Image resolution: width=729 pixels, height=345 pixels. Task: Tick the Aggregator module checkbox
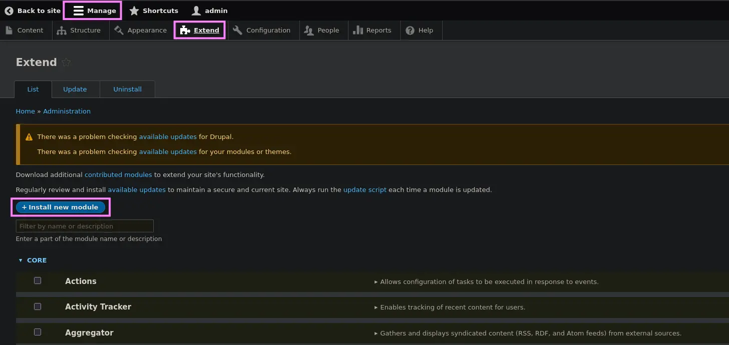38,332
